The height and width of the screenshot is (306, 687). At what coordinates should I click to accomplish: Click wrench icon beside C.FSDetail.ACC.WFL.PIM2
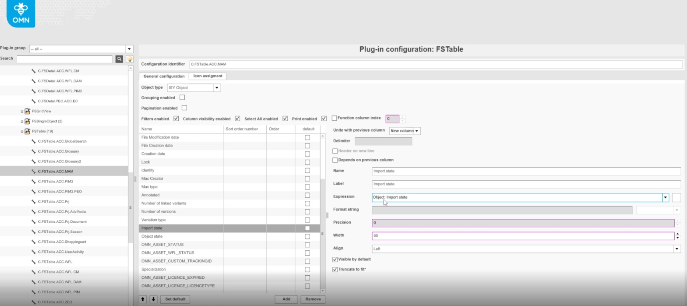34,91
